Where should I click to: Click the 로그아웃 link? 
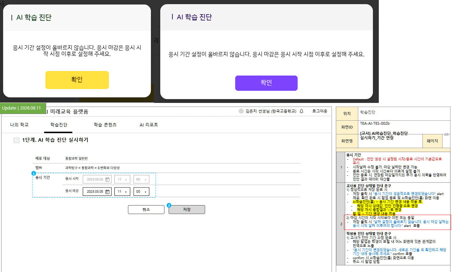319,111
